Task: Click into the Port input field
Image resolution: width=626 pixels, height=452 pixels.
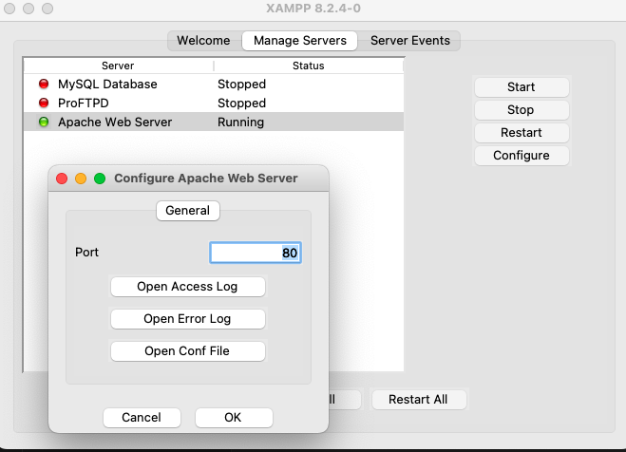Action: pos(256,253)
